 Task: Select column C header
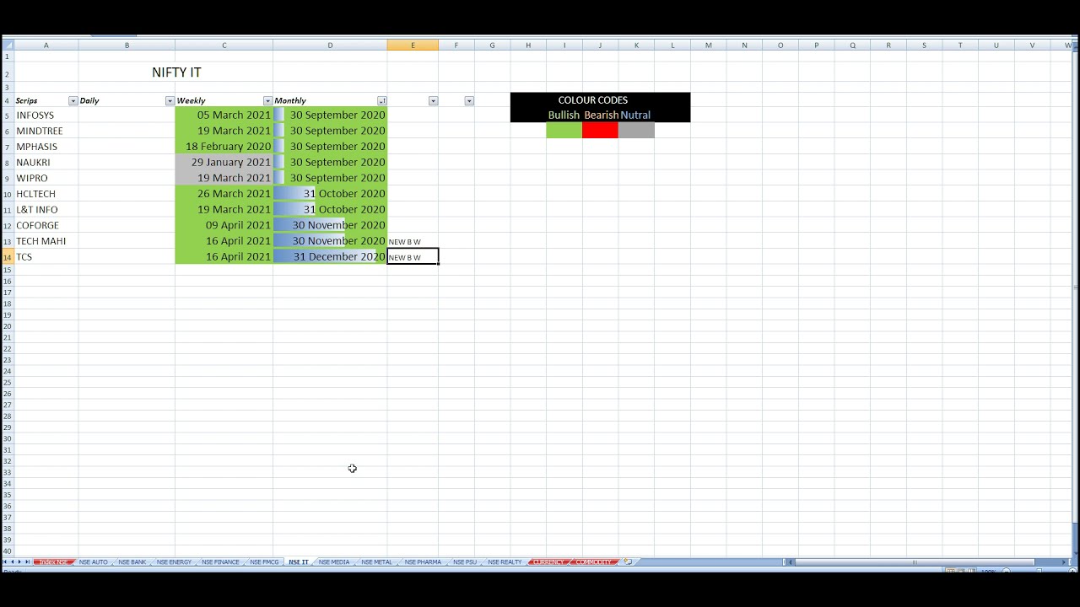tap(224, 46)
